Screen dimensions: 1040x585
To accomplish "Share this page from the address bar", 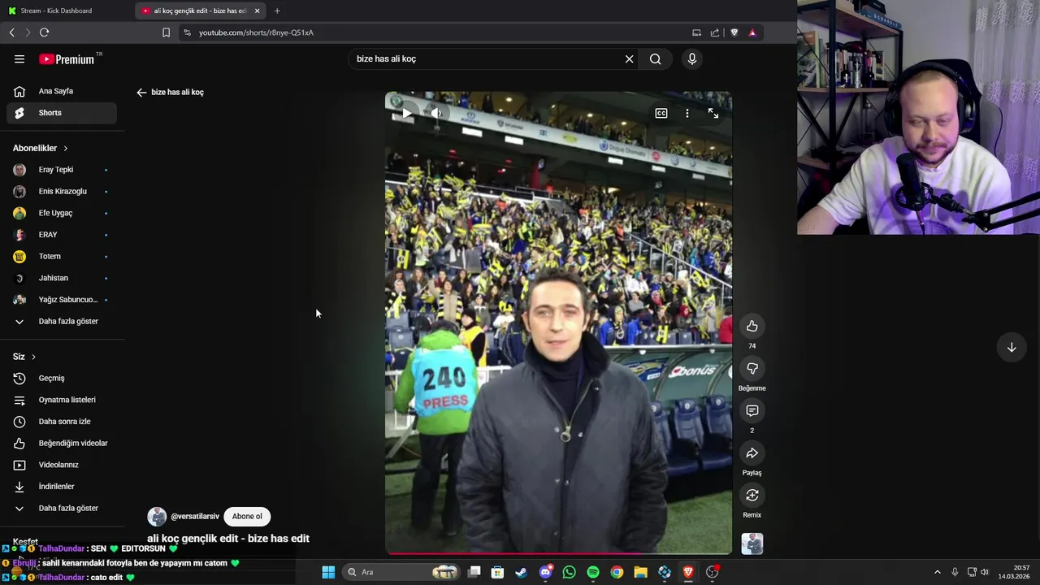I will (715, 32).
